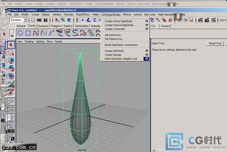Image resolution: width=227 pixels, height=152 pixels.
Task: Select the three point arc shelf icon
Action: pyautogui.click(x=52, y=33)
